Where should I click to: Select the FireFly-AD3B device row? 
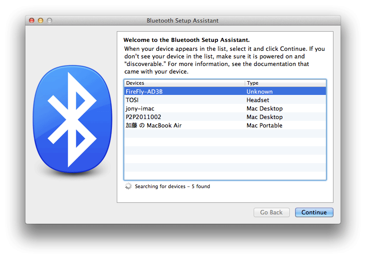point(225,91)
